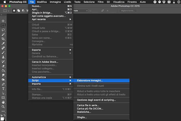This screenshot has width=181, height=121.
Task: Open the Apri recente submenu
Action: click(51, 19)
